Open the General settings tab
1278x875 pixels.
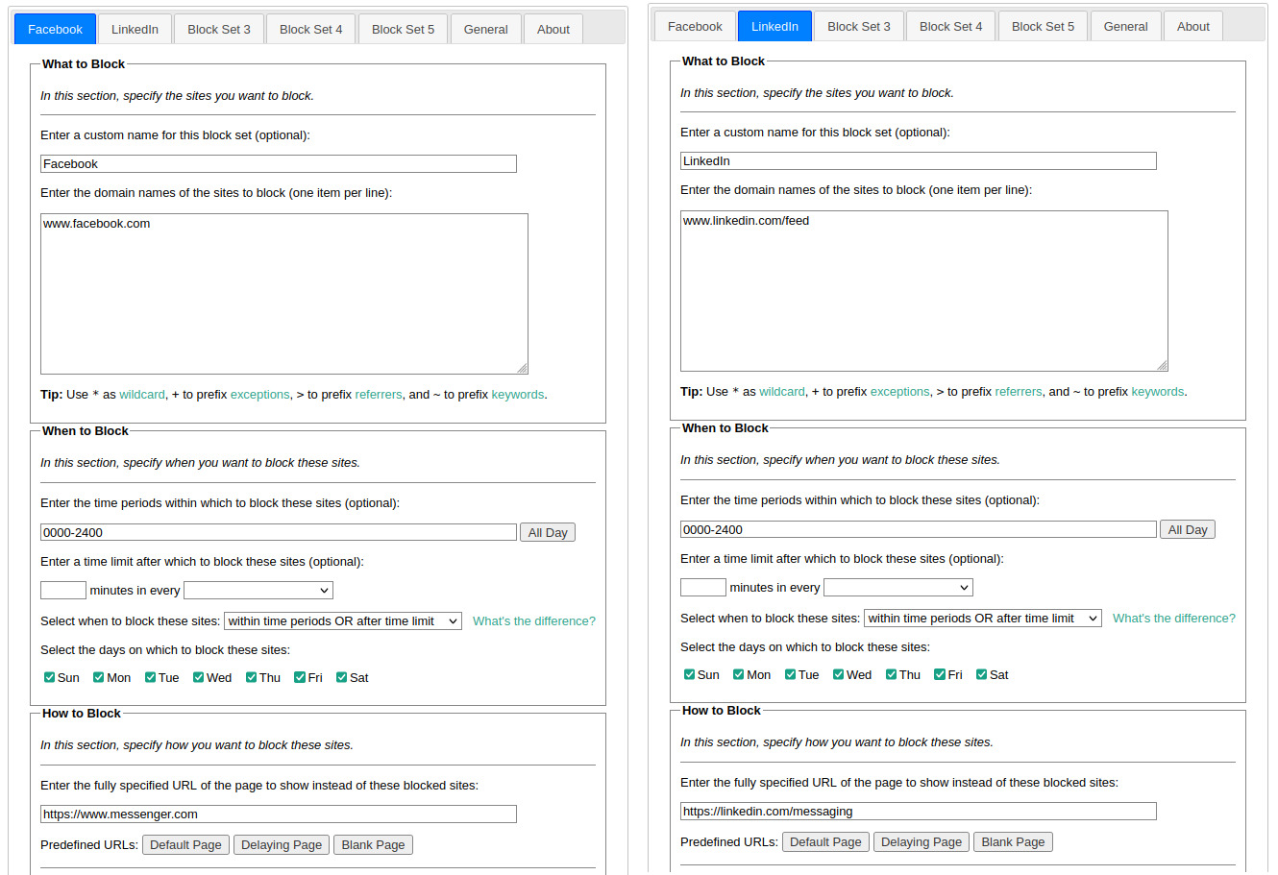(485, 28)
